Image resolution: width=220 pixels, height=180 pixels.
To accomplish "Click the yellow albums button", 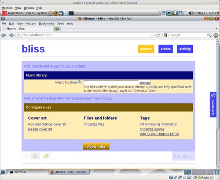I will [146, 49].
